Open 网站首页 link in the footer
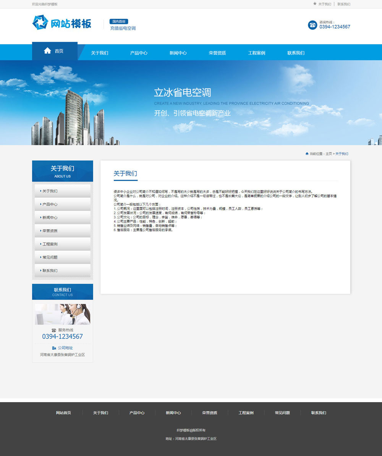The image size is (382, 456). pos(63,413)
